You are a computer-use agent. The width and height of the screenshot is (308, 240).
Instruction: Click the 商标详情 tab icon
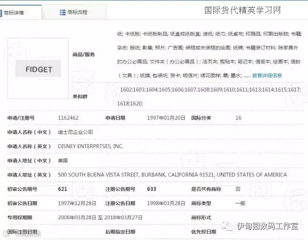coord(1,13)
